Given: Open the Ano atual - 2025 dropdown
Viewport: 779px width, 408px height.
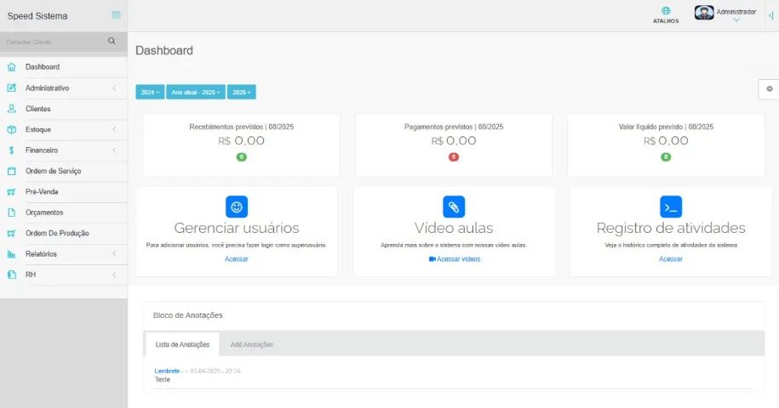Looking at the screenshot, I should point(196,92).
